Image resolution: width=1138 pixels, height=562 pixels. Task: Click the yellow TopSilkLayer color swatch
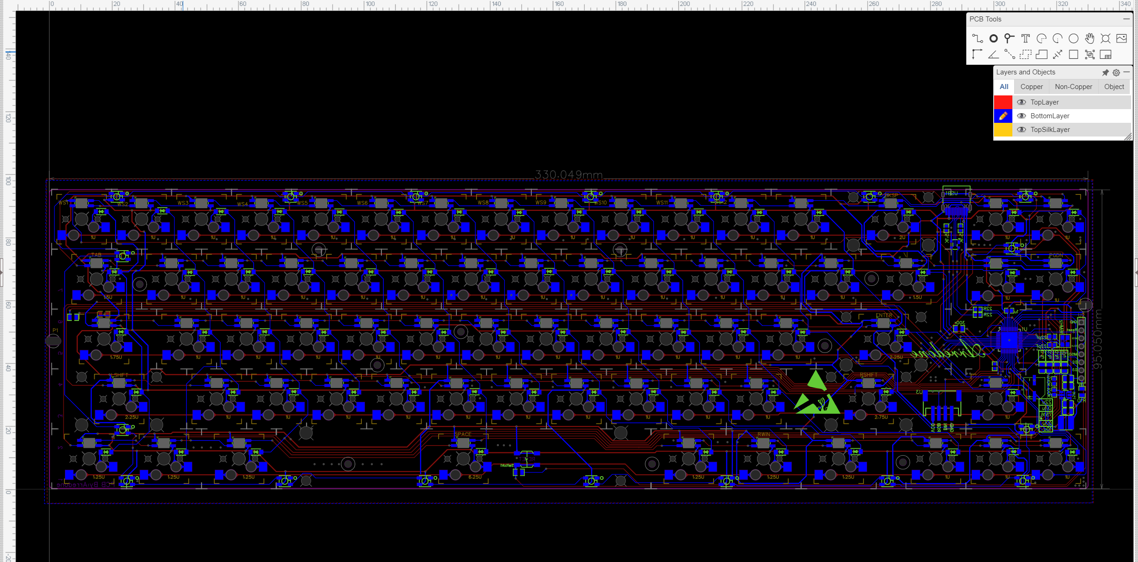(x=1003, y=130)
